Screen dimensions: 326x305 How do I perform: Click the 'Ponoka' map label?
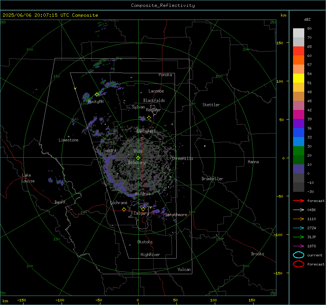(x=165, y=75)
